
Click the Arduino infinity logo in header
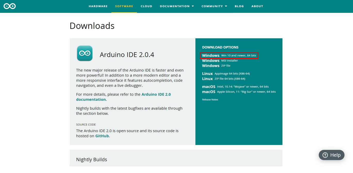[x=10, y=6]
